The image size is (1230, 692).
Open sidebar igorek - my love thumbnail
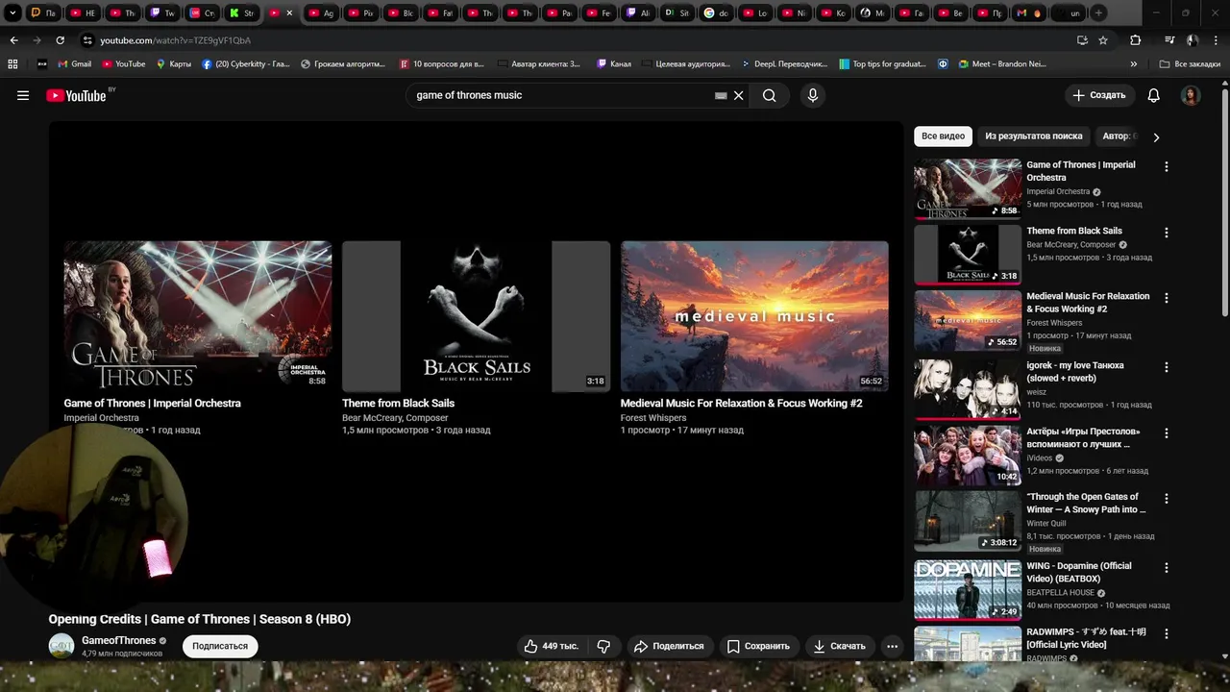click(x=968, y=388)
